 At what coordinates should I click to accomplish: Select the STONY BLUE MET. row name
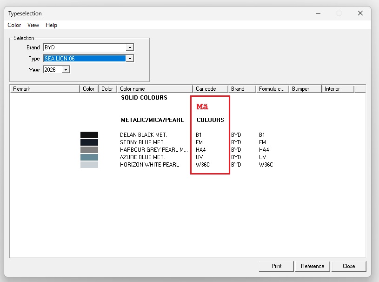click(x=142, y=142)
